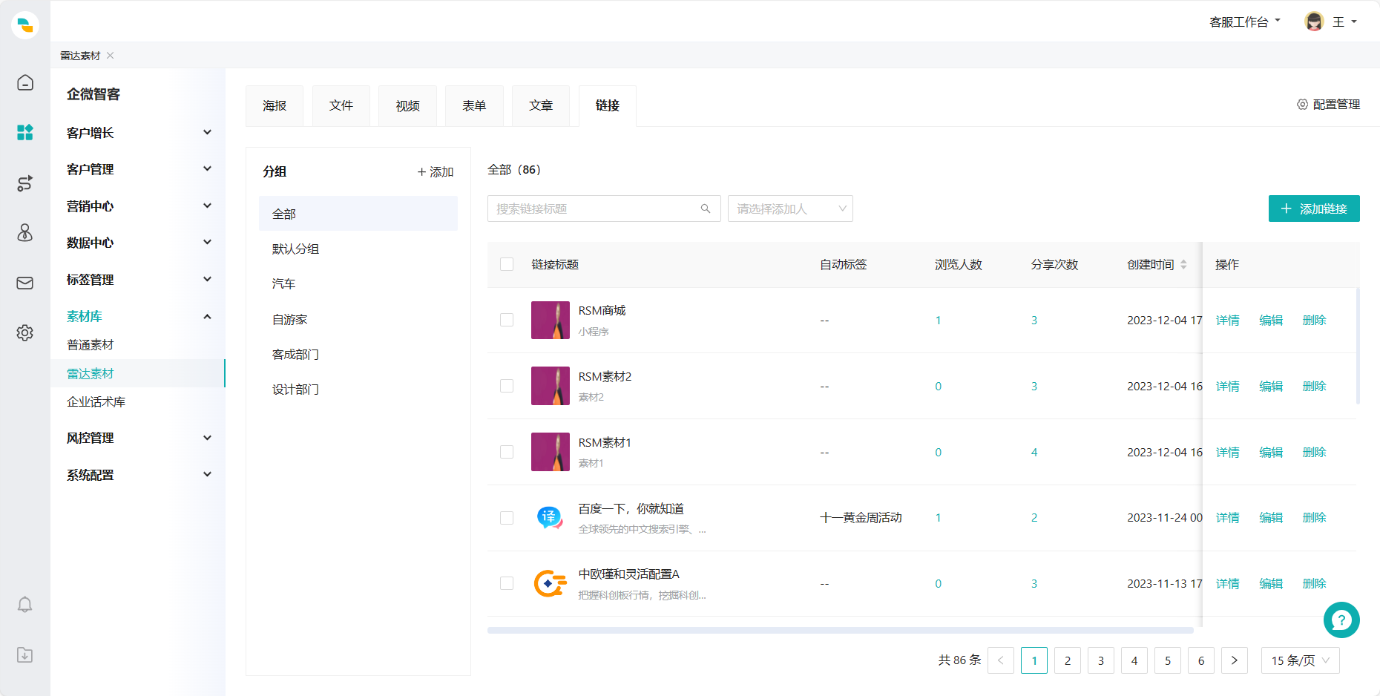Screen dimensions: 1380x696
Task: Go to previous page arrow
Action: point(1000,660)
